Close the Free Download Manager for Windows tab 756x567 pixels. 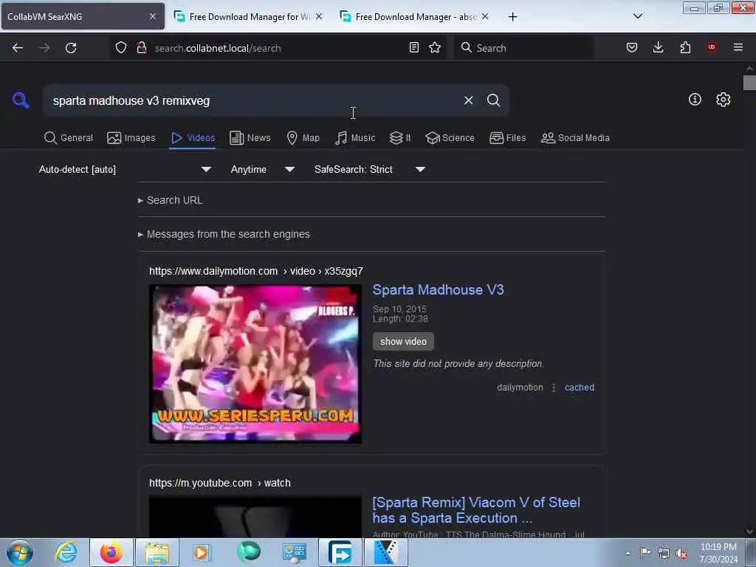[319, 16]
